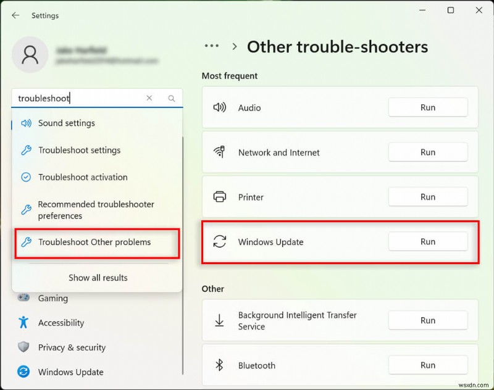Click the Bluetooth icon
This screenshot has width=494, height=390.
click(219, 365)
